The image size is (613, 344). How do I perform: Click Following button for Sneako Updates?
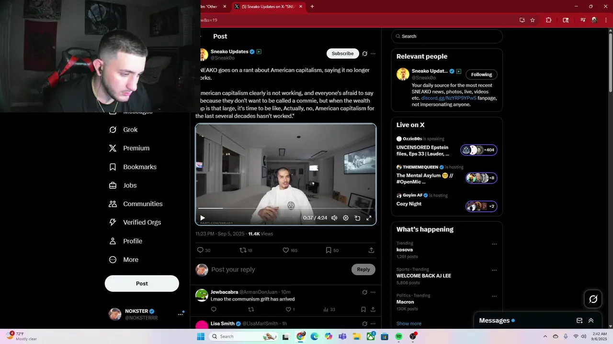481,75
